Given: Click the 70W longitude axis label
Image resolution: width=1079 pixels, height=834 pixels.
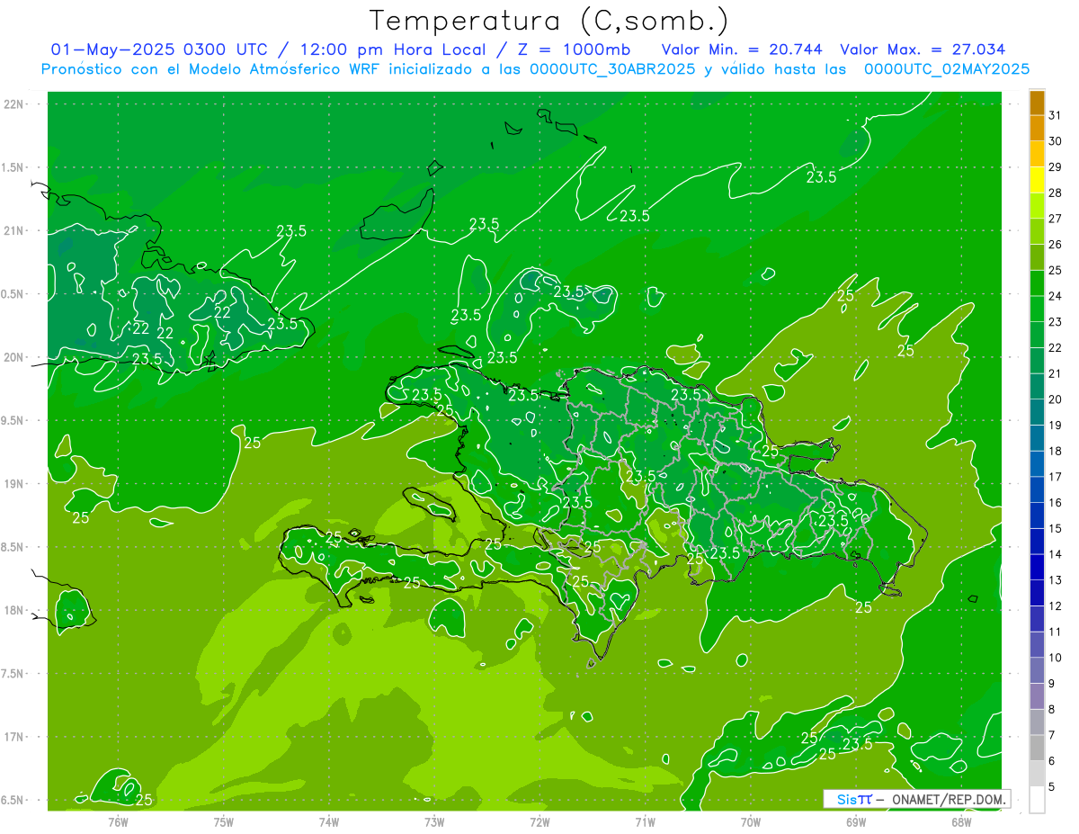Looking at the screenshot, I should coord(751,821).
